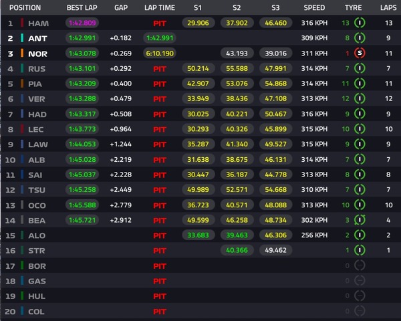Select the empty tyre icon for COL
Screen dimensions: 401x321
pos(360,312)
